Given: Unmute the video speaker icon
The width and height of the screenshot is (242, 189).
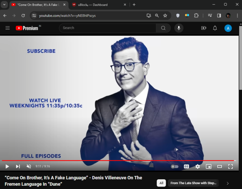Looking at the screenshot, I should click(x=29, y=167).
